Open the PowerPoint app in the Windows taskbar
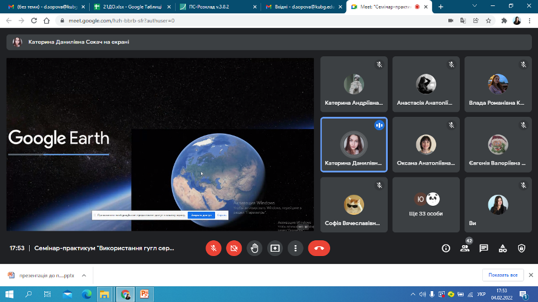The height and width of the screenshot is (302, 538). pos(144,294)
